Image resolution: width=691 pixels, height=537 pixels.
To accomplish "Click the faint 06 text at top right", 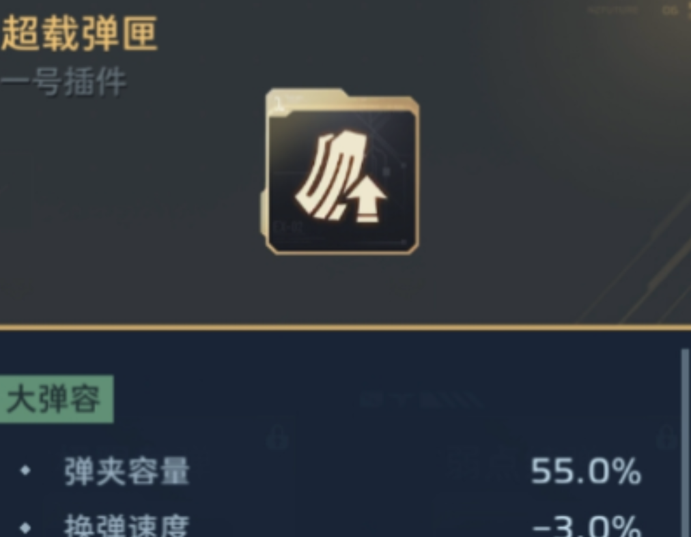I will tap(670, 10).
